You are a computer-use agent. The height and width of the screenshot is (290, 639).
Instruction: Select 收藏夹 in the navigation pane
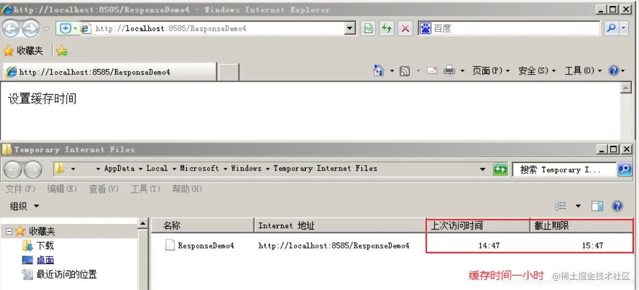click(42, 232)
